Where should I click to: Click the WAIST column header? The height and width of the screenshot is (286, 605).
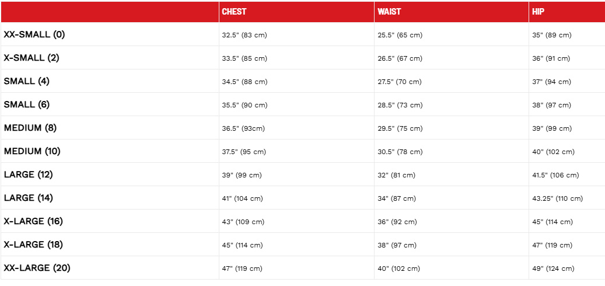pyautogui.click(x=389, y=12)
